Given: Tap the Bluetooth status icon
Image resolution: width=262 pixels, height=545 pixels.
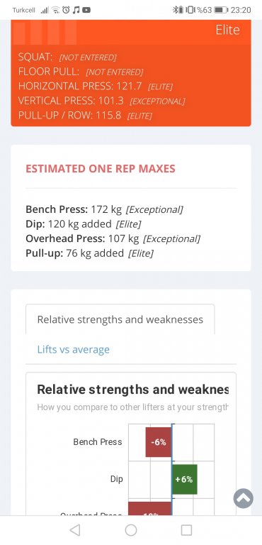Looking at the screenshot, I should 175,10.
